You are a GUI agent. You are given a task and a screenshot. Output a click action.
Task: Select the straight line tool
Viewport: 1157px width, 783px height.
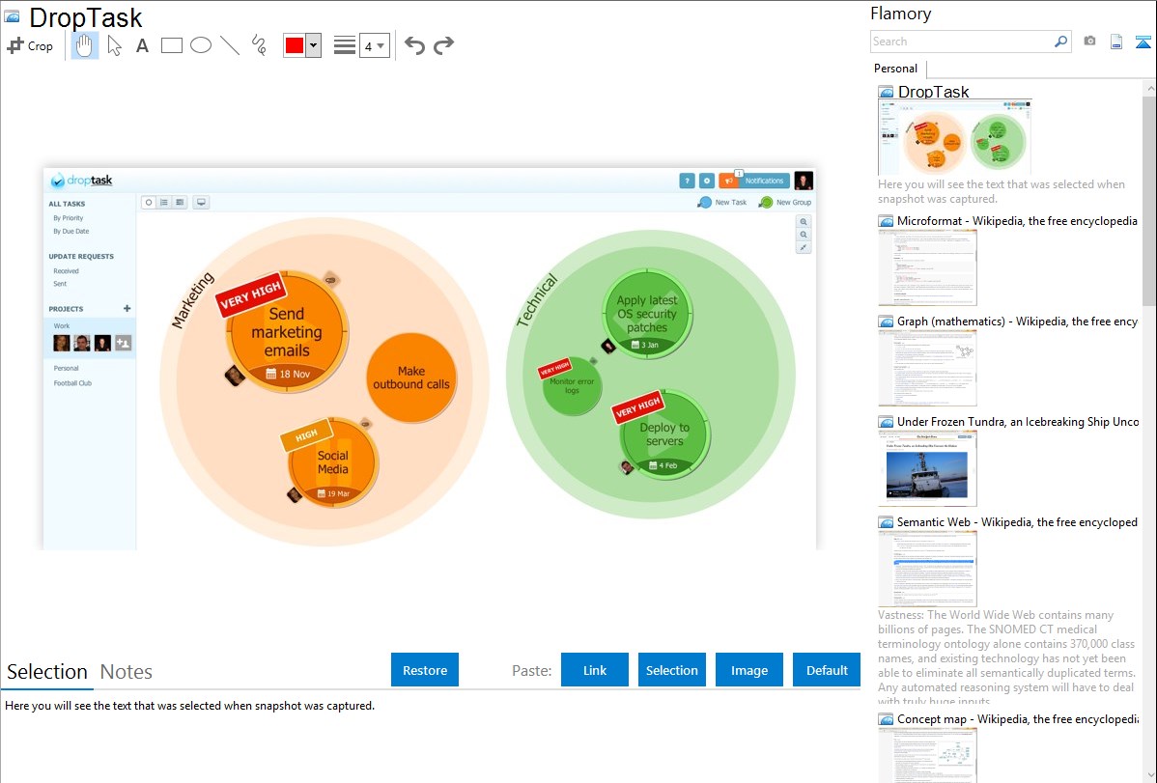coord(230,45)
